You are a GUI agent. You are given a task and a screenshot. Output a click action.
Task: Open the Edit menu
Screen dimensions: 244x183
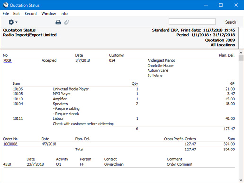pyautogui.click(x=17, y=14)
